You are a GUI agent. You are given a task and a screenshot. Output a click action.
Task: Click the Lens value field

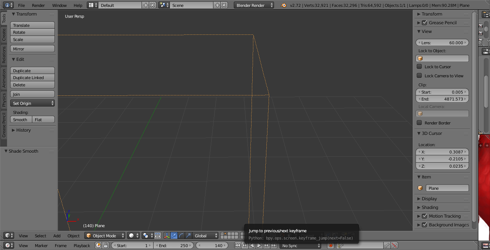tap(442, 42)
